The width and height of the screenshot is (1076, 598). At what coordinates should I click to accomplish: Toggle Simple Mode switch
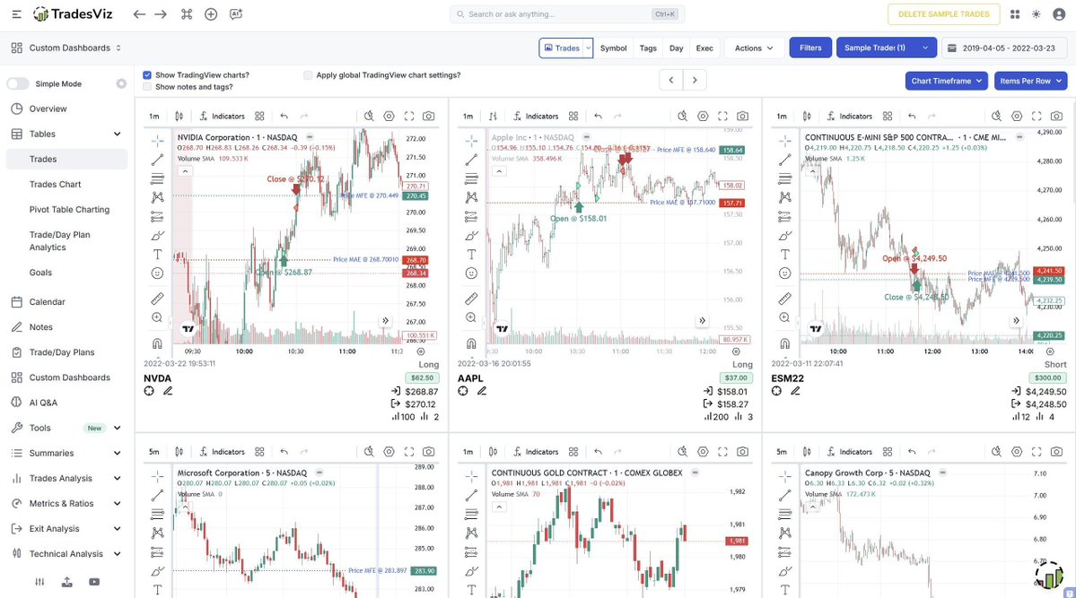(18, 83)
